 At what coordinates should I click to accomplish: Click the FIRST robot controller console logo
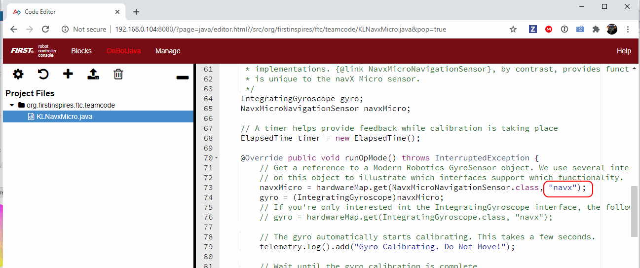[x=34, y=51]
